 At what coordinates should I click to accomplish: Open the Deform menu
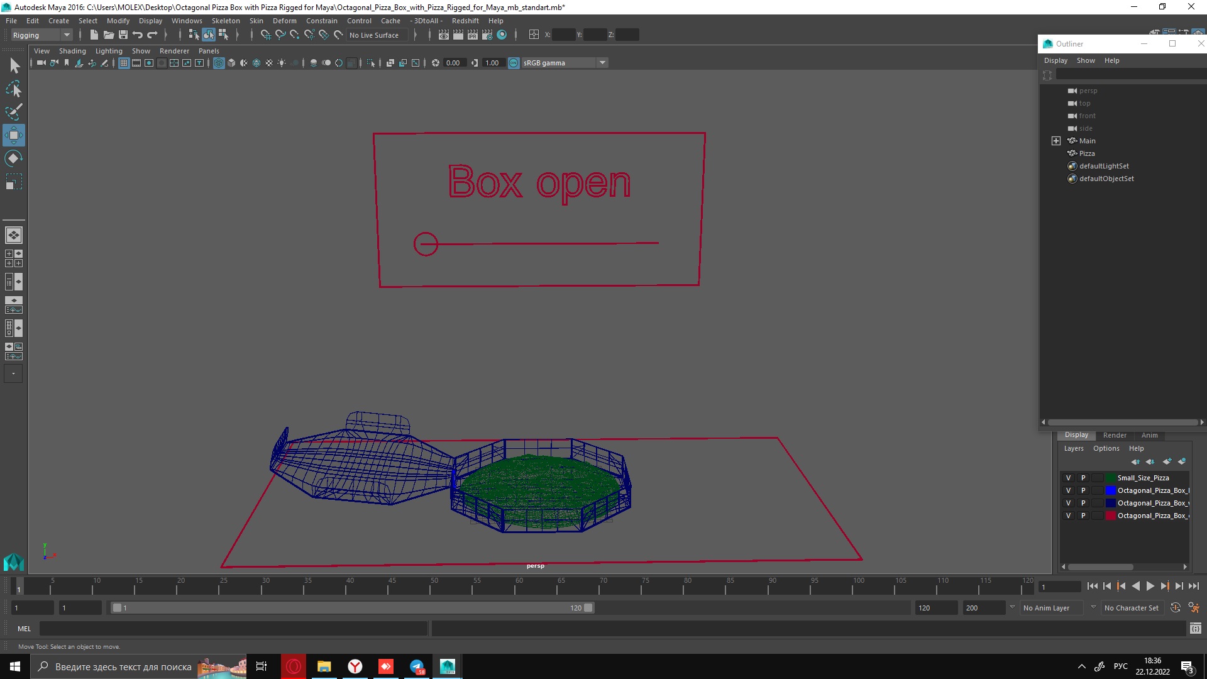click(284, 21)
